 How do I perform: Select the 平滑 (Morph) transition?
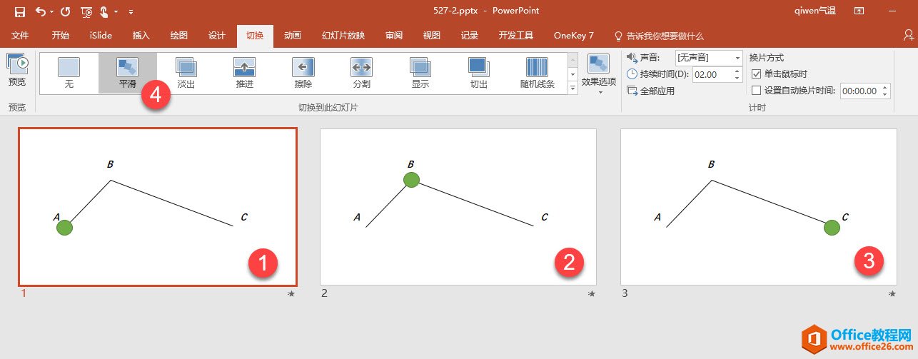pos(127,74)
